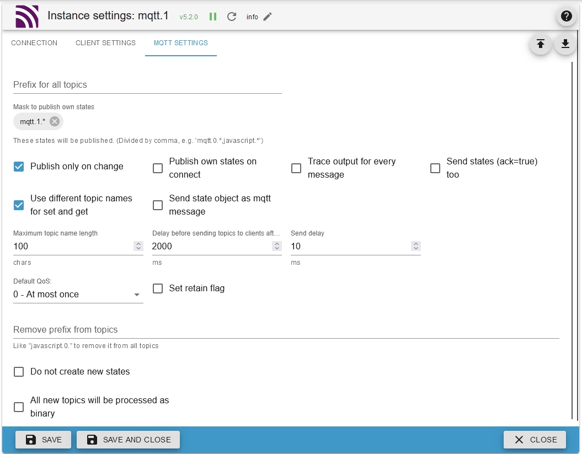Check the Set retain flag box
The image size is (582, 454).
click(x=158, y=289)
